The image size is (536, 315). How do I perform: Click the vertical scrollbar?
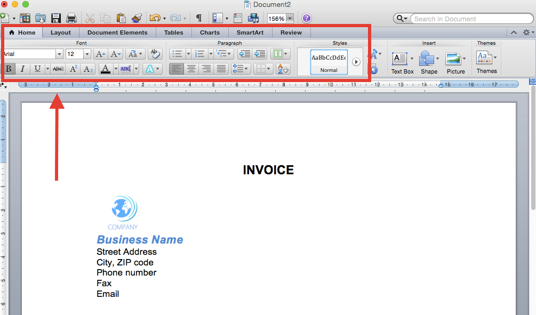pos(533,148)
